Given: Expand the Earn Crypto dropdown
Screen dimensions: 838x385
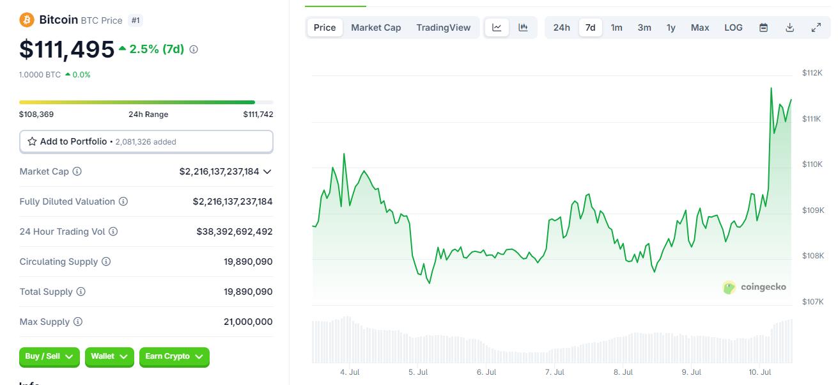Looking at the screenshot, I should [x=174, y=356].
